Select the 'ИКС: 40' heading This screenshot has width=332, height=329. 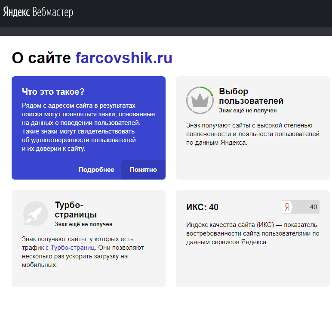[x=202, y=207]
